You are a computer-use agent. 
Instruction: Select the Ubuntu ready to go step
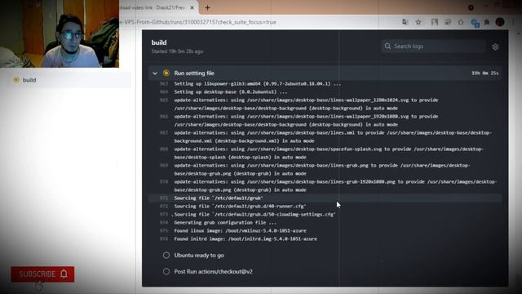[x=199, y=256]
